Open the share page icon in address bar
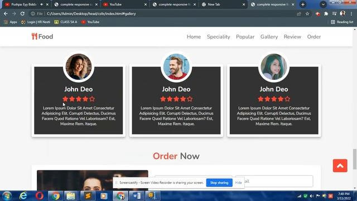This screenshot has width=357, height=201. point(299,13)
